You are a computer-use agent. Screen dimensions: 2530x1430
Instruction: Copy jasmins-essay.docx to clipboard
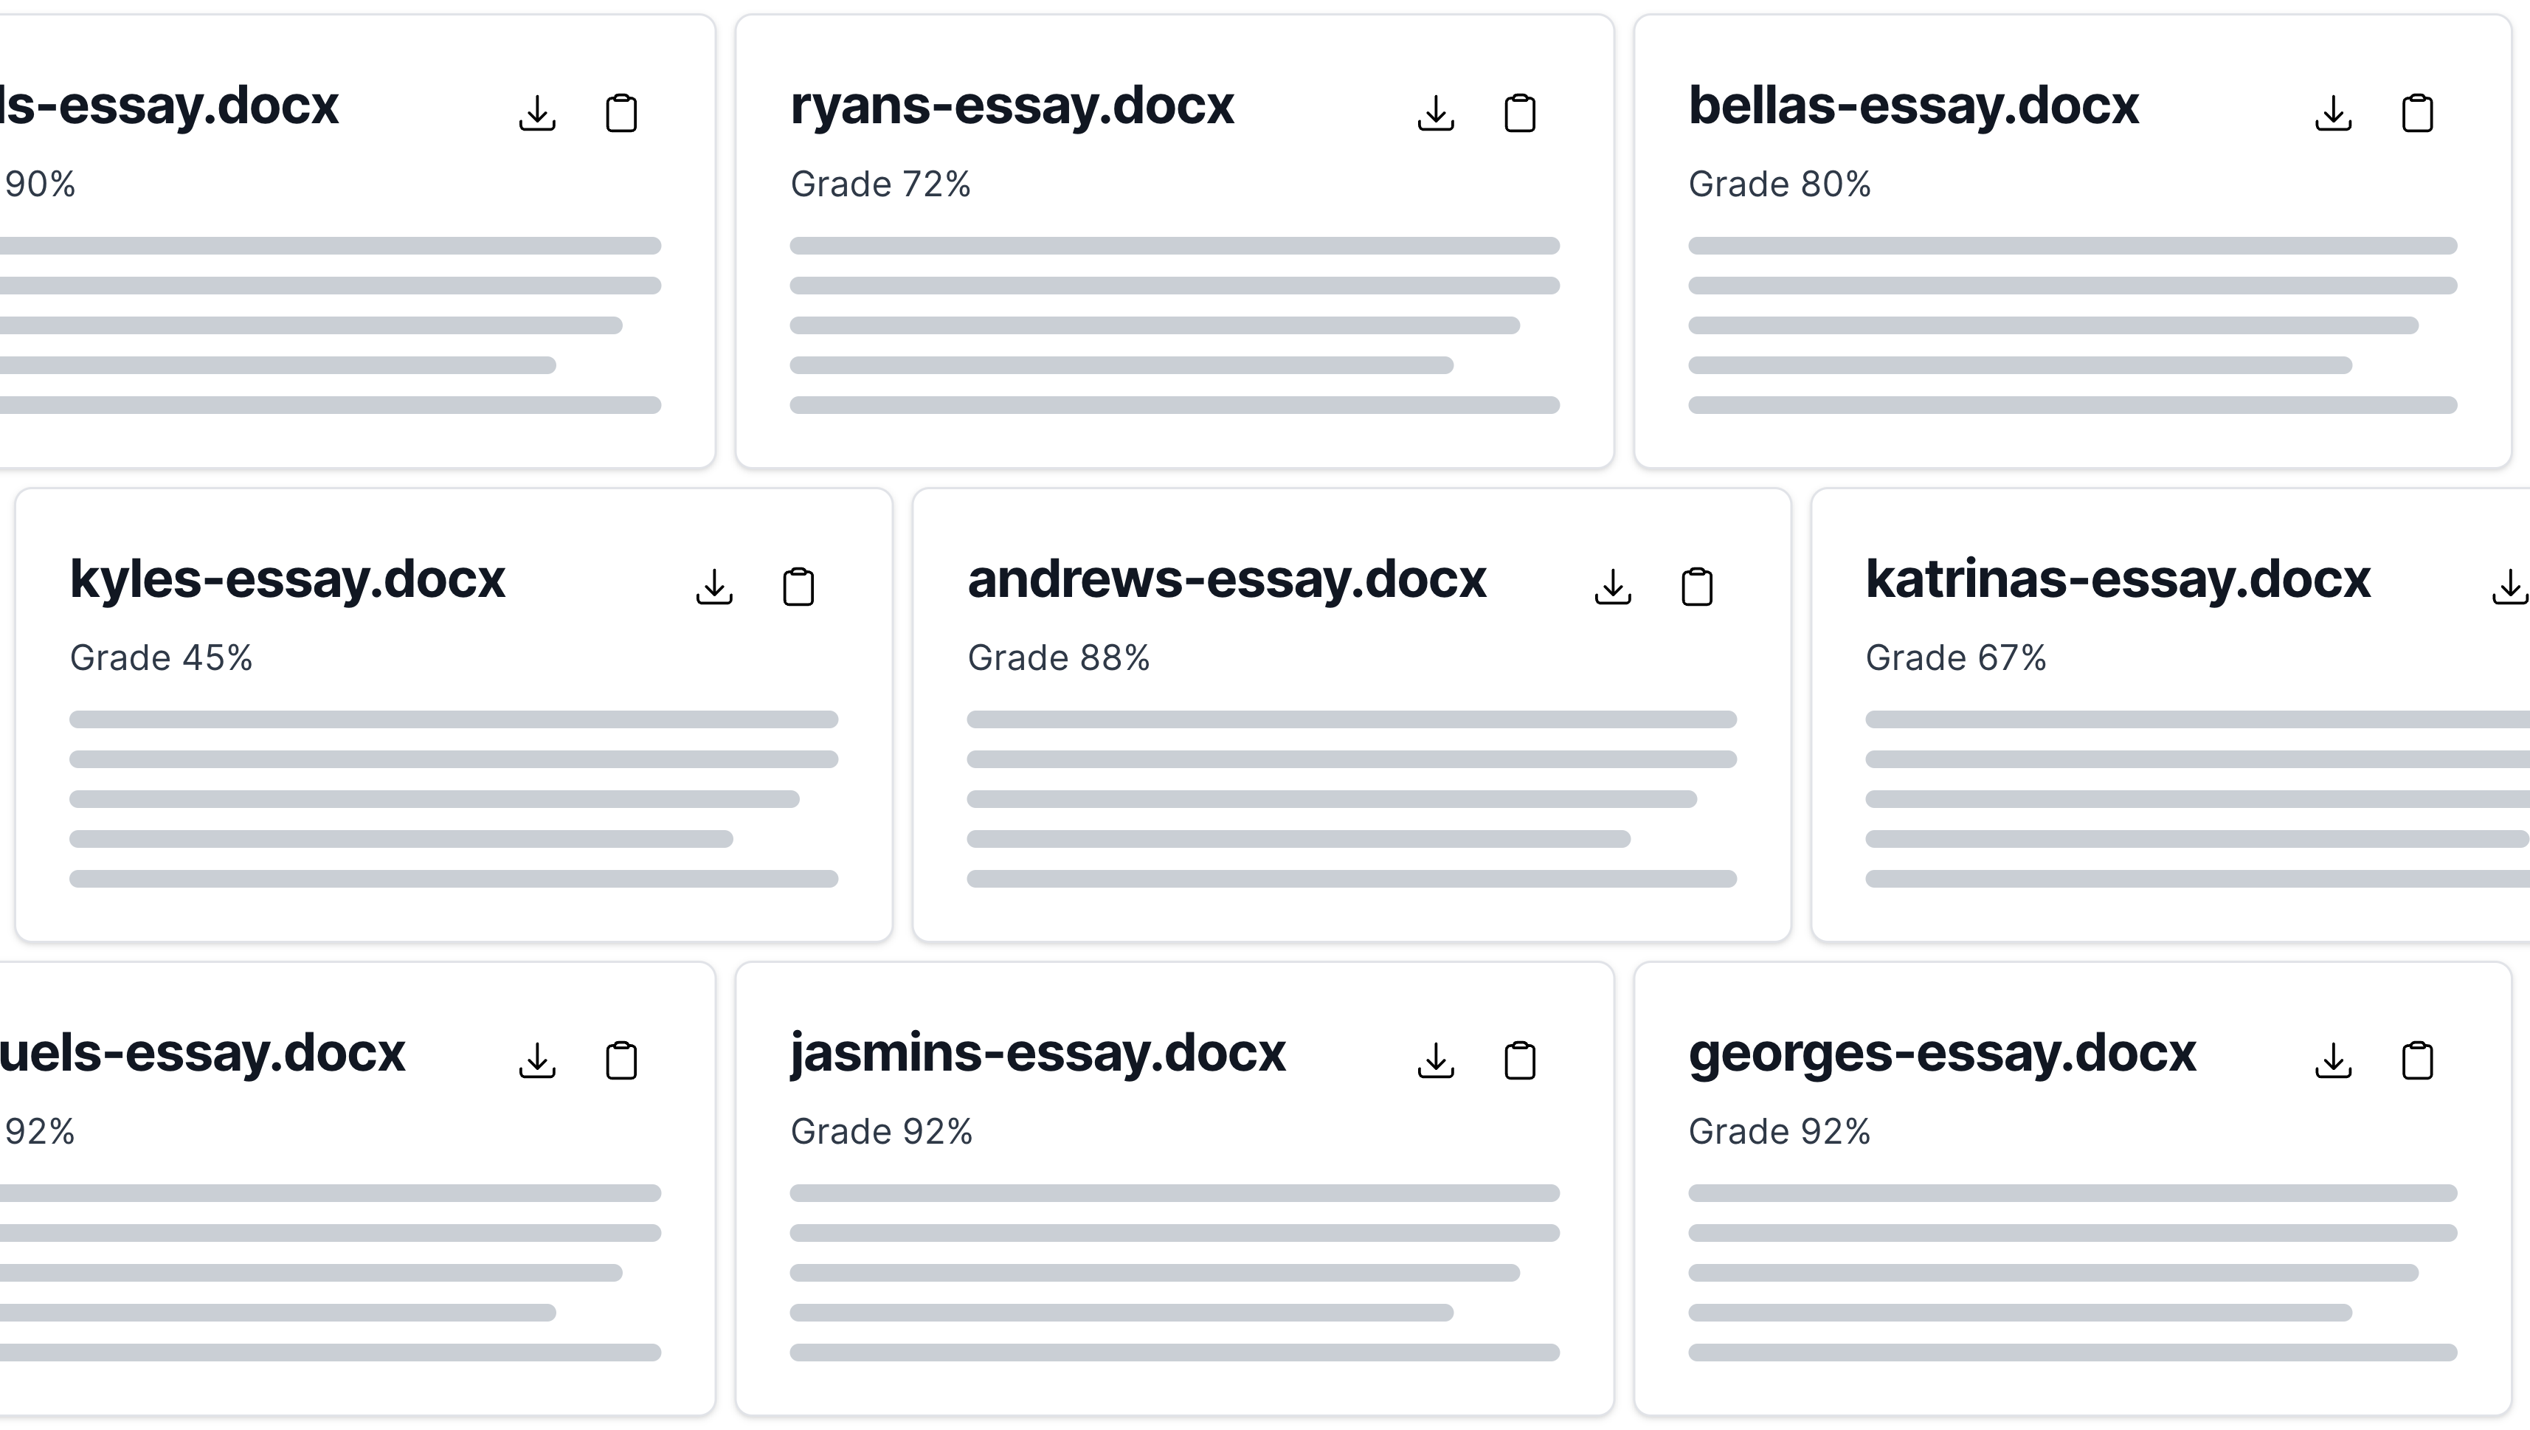coord(1519,1061)
